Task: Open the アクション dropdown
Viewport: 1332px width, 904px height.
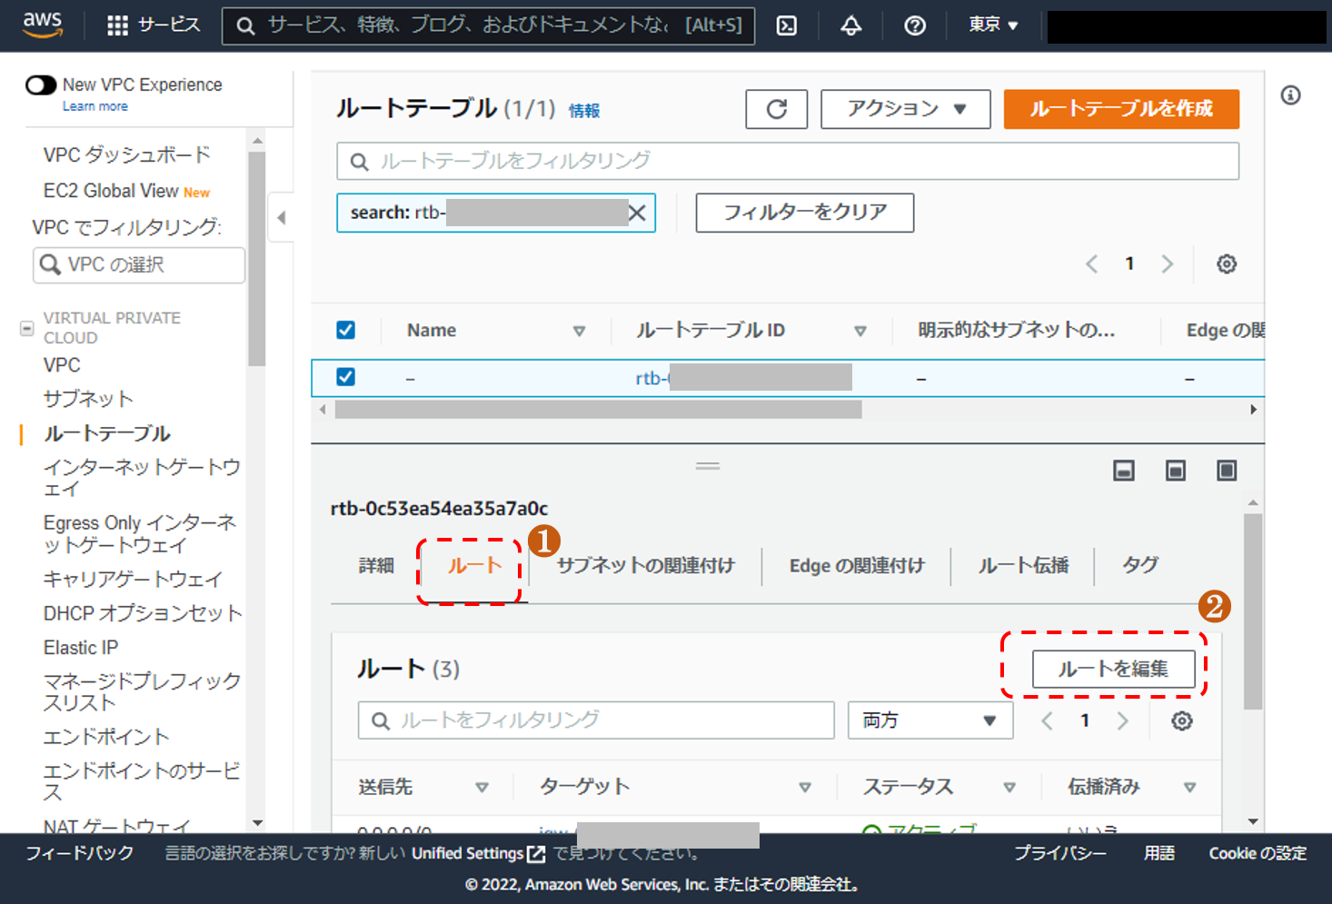Action: (x=905, y=109)
